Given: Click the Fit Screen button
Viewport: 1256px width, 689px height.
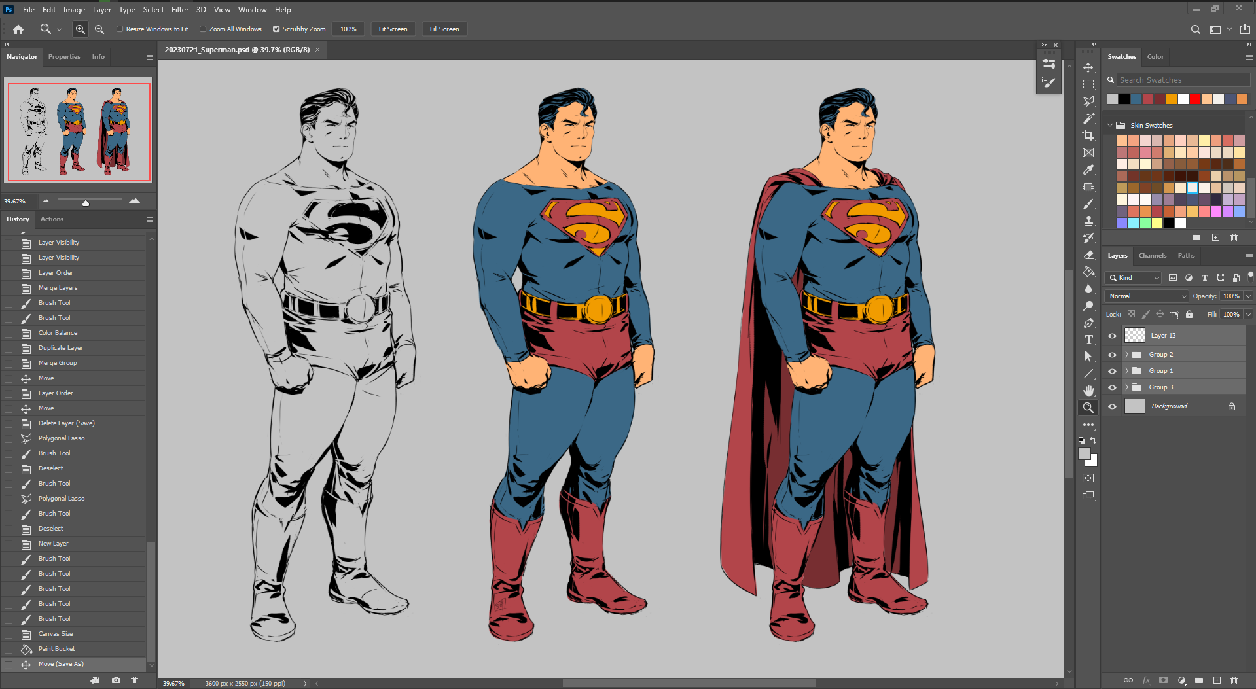Looking at the screenshot, I should click(x=393, y=29).
